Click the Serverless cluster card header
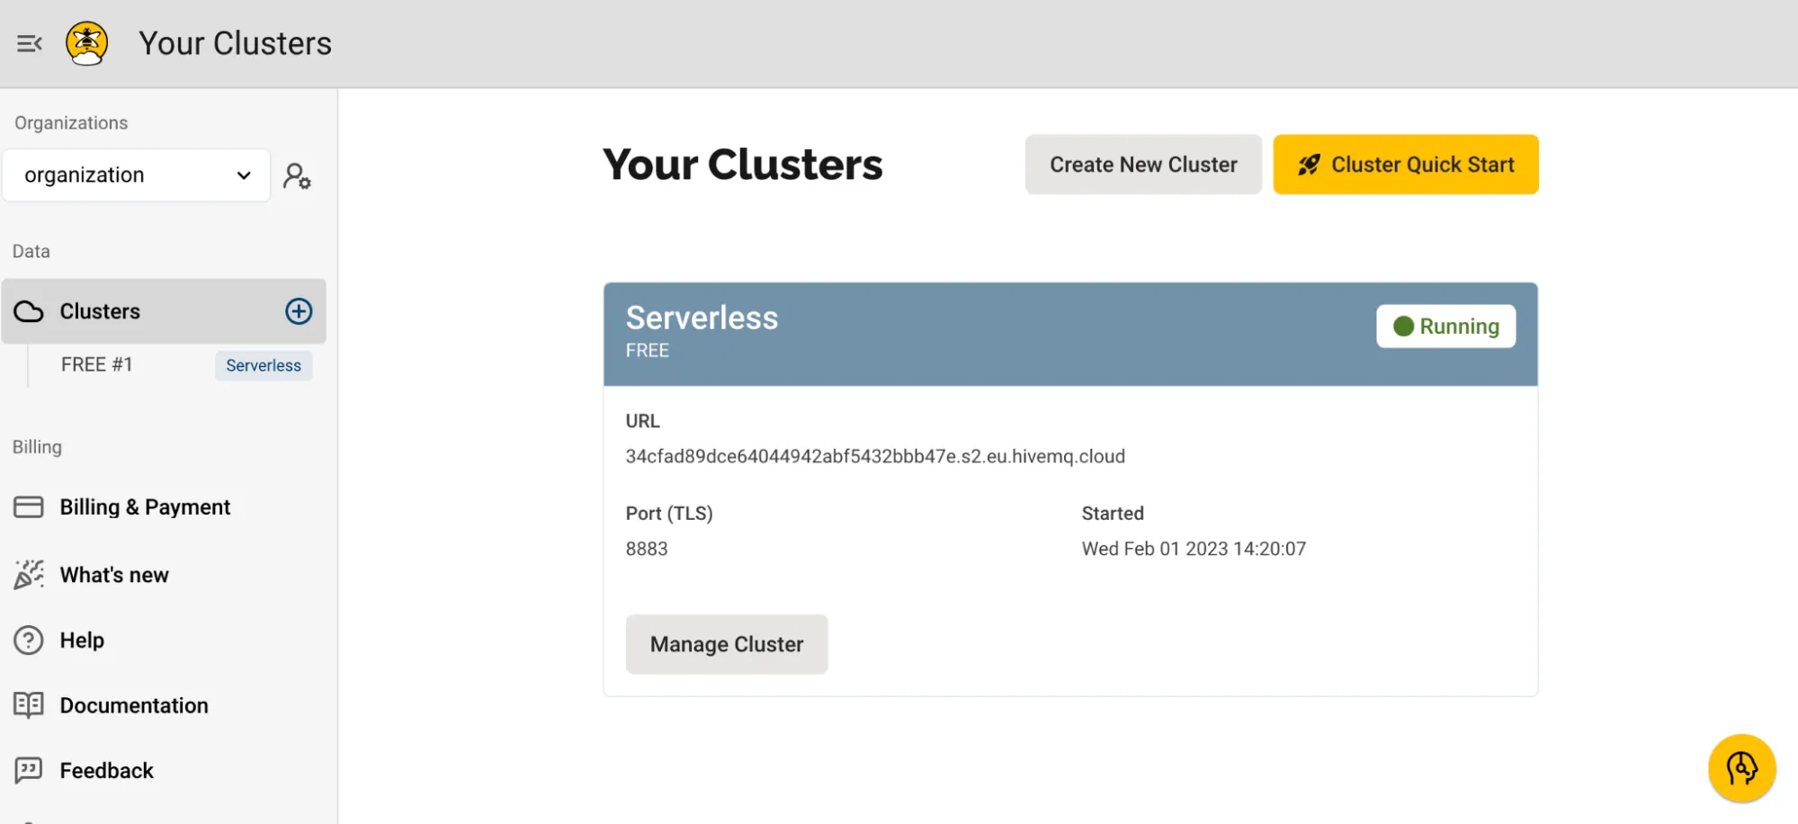This screenshot has height=824, width=1798. (1070, 335)
